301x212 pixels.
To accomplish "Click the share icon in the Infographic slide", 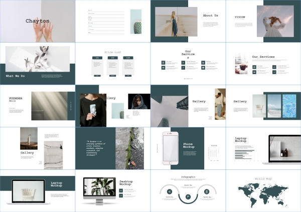I will [170, 191].
